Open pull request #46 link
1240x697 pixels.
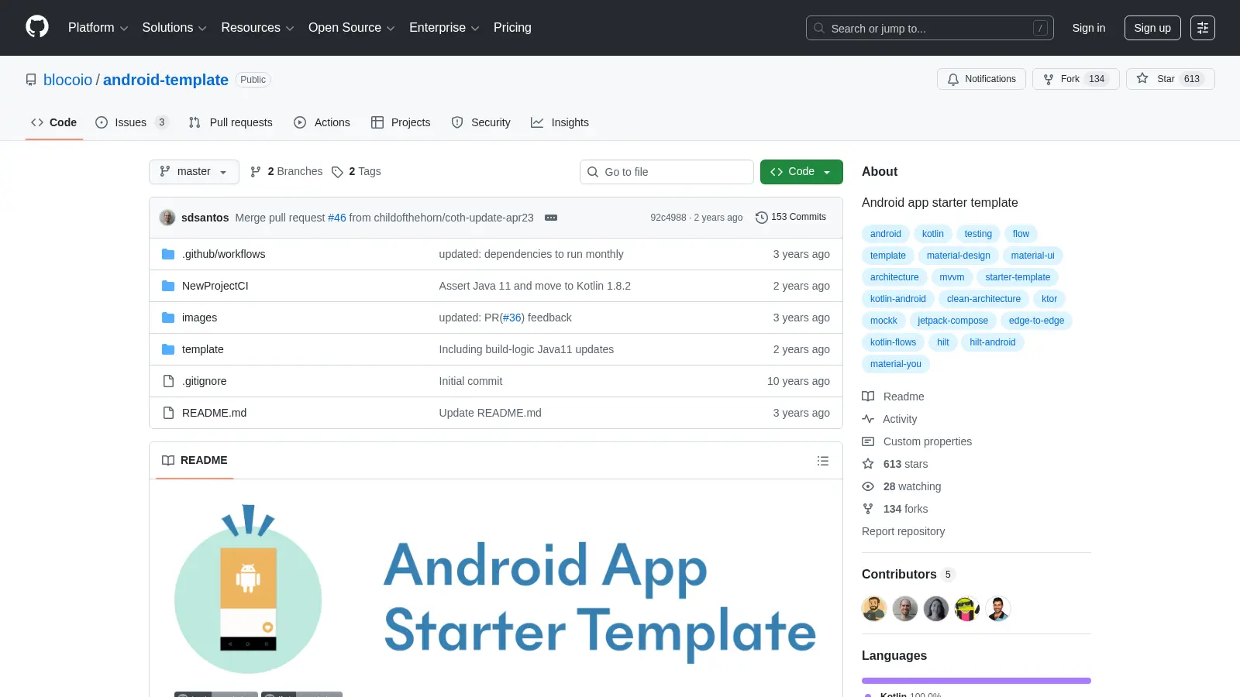(x=337, y=218)
